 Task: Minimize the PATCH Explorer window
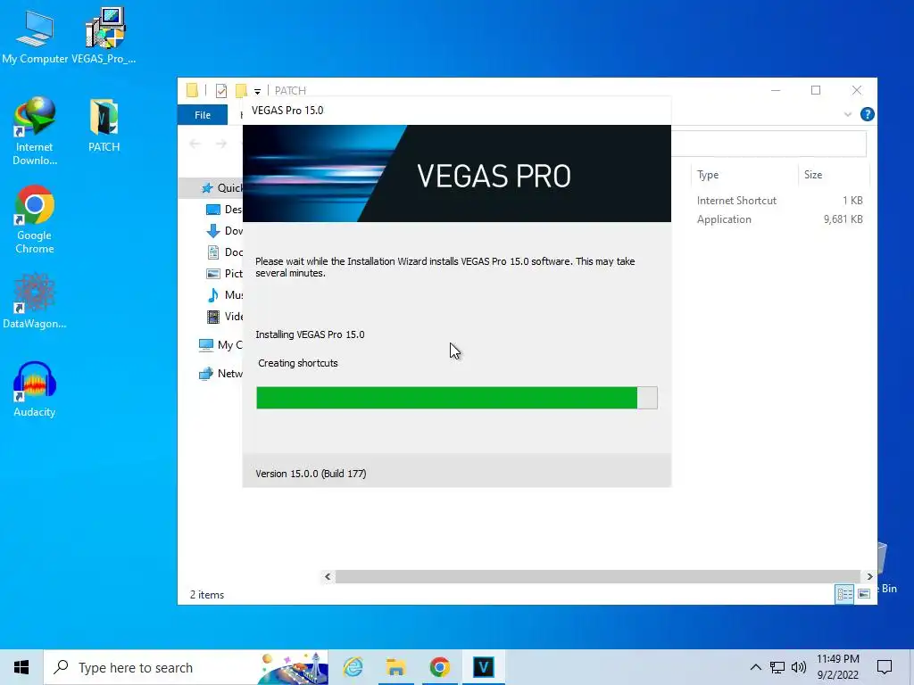click(x=776, y=90)
